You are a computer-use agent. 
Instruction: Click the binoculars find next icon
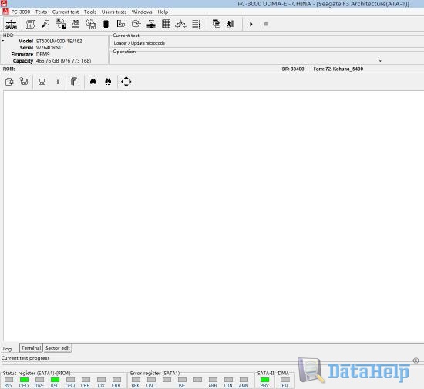point(108,82)
